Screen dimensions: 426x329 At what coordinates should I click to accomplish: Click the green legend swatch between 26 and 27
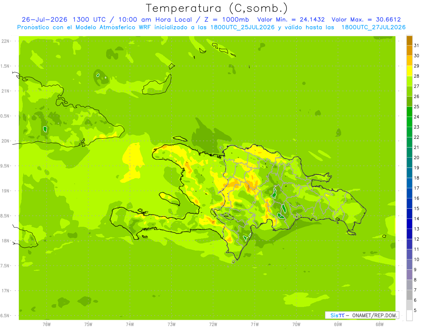click(409, 92)
